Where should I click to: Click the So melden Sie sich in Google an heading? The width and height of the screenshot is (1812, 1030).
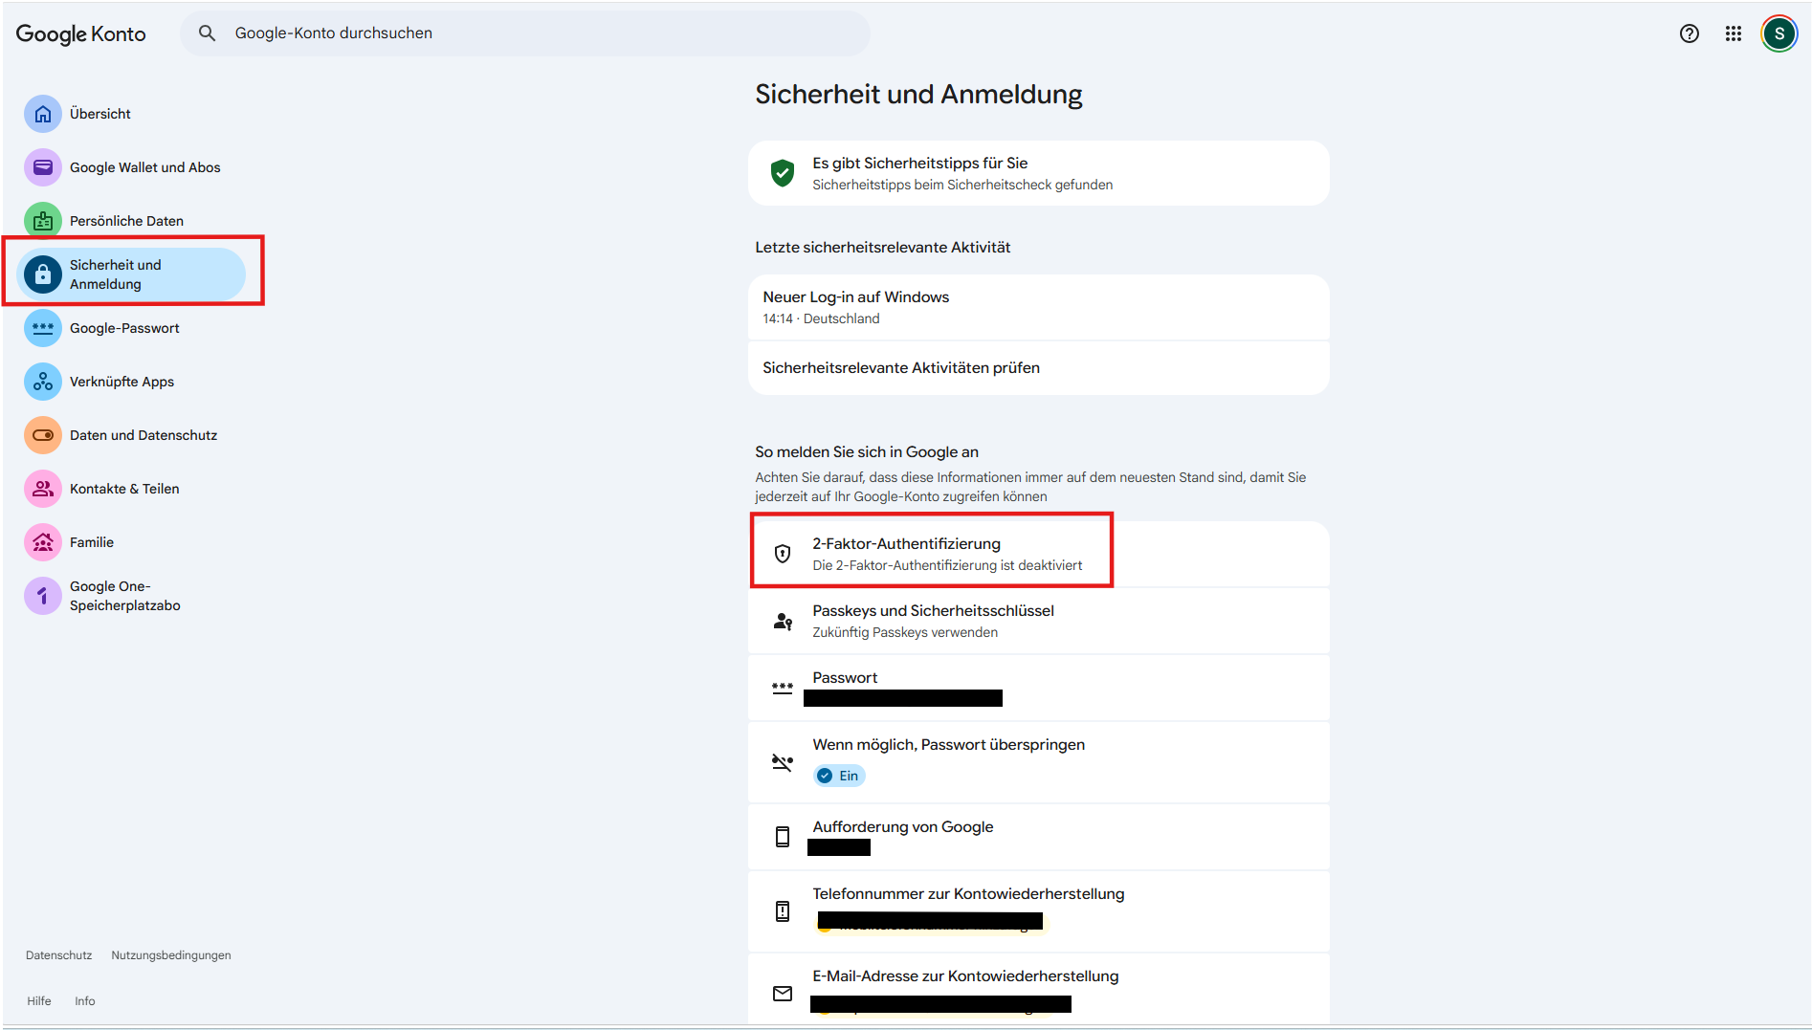coord(867,452)
